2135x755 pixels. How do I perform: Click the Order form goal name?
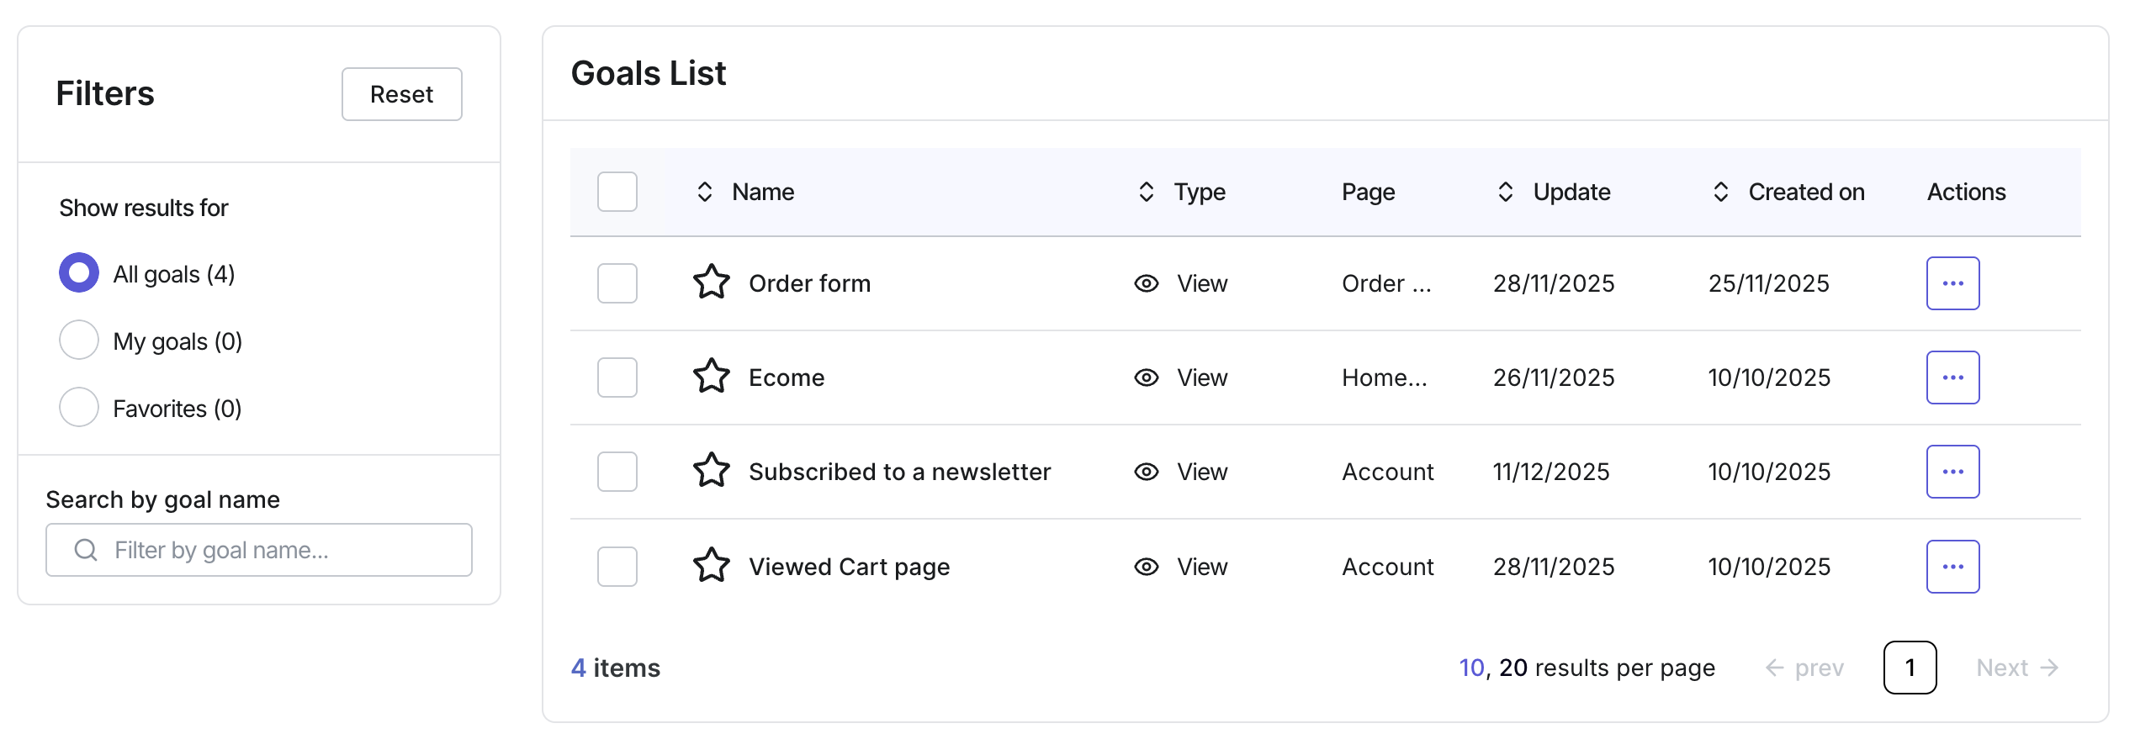tap(809, 283)
